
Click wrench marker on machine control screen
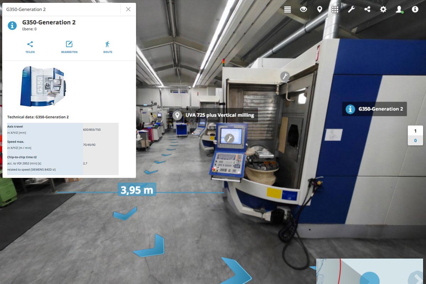229,138
